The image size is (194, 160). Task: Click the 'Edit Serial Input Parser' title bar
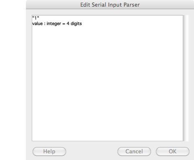(x=110, y=5)
